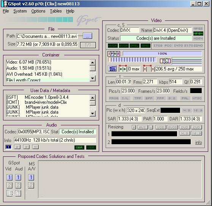Image resolution: width=212 pixels, height=206 pixels.
Task: Click the browse '...' button next to Path
Action: [x=88, y=36]
